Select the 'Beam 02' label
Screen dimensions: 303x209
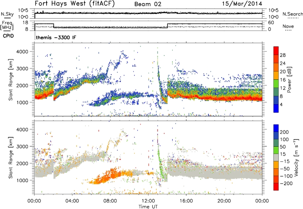pos(148,4)
